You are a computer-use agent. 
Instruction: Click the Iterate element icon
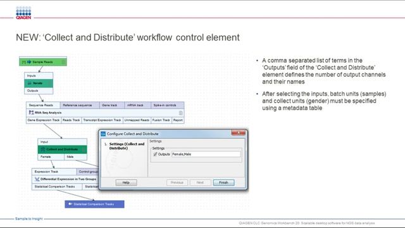point(30,83)
